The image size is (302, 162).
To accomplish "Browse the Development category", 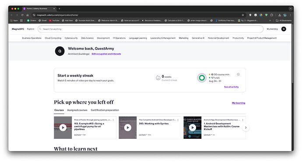I will 103,38.
